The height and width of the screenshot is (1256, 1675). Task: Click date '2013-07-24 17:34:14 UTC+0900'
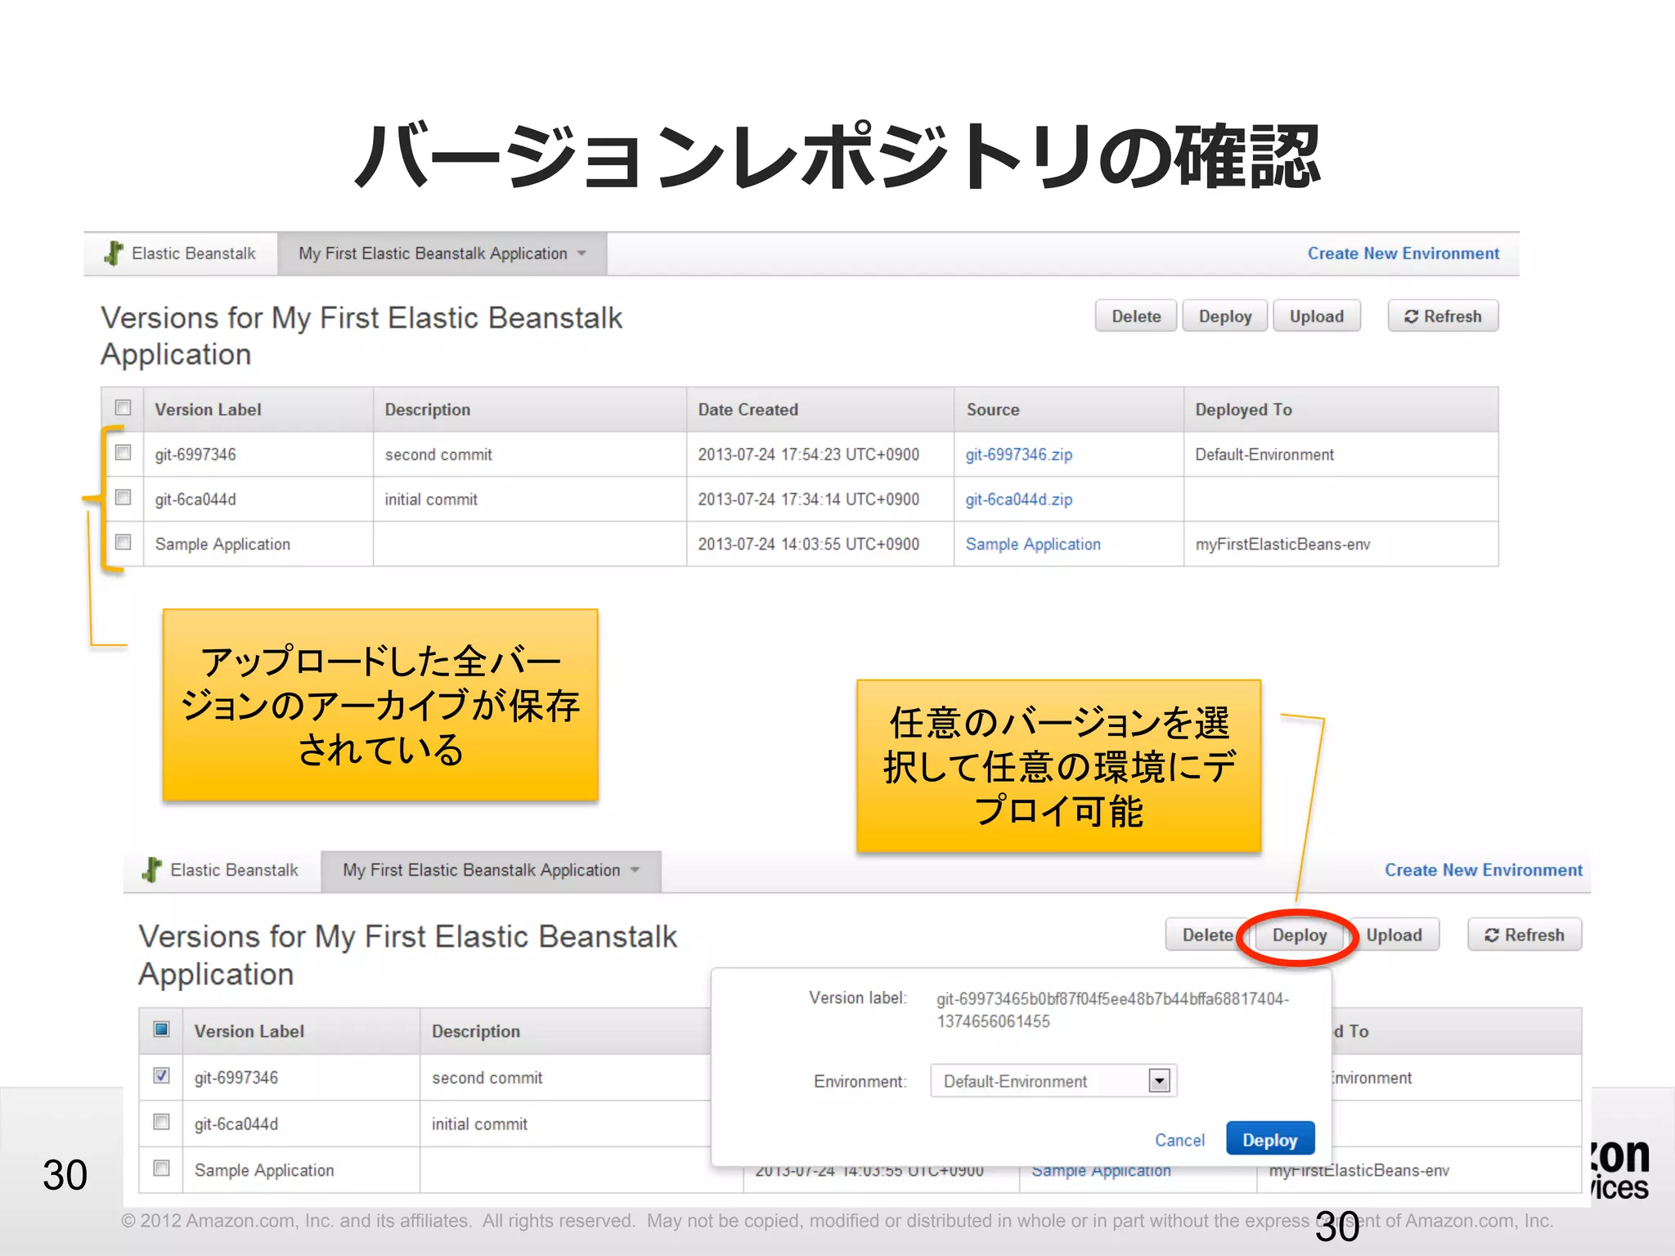tap(808, 500)
